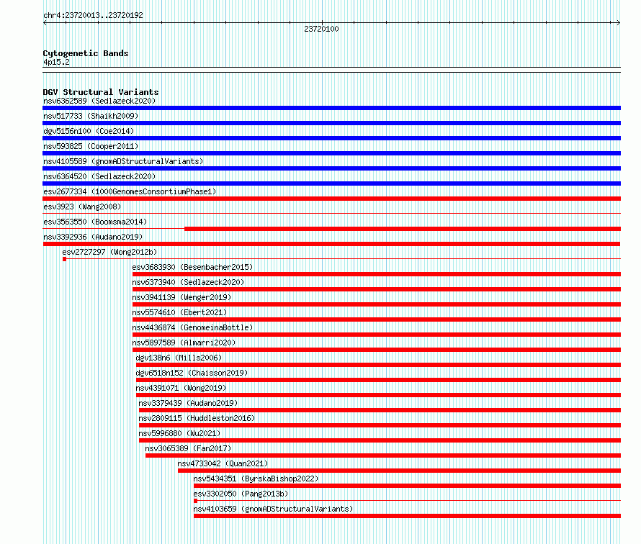Click red bar beneath nsv4733042 (Quan2021)

tap(400, 471)
